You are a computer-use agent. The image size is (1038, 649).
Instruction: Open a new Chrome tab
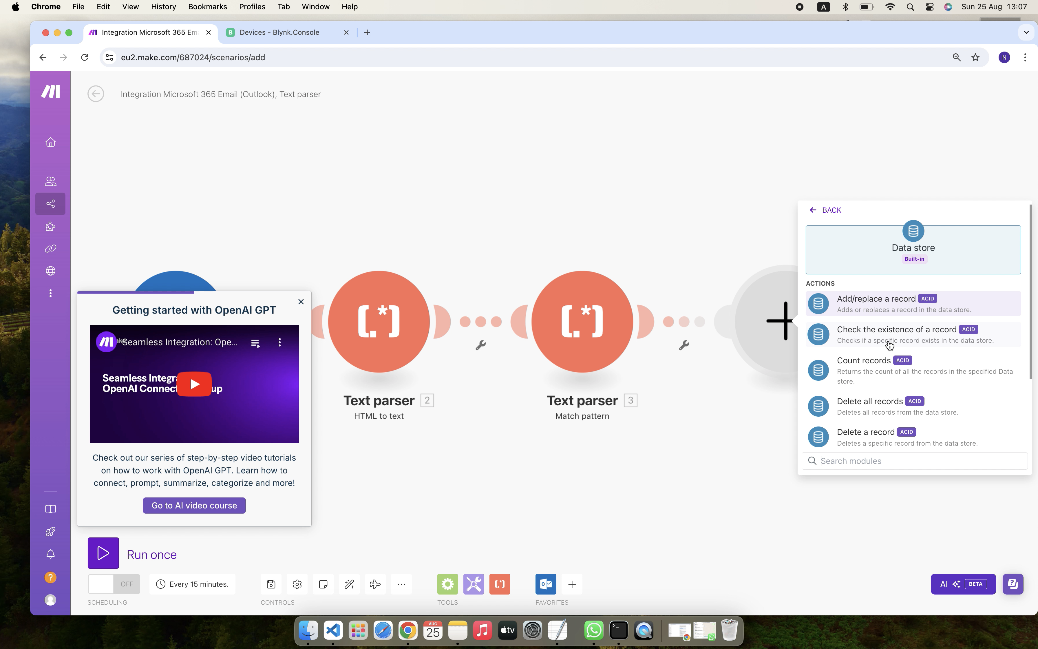point(367,33)
